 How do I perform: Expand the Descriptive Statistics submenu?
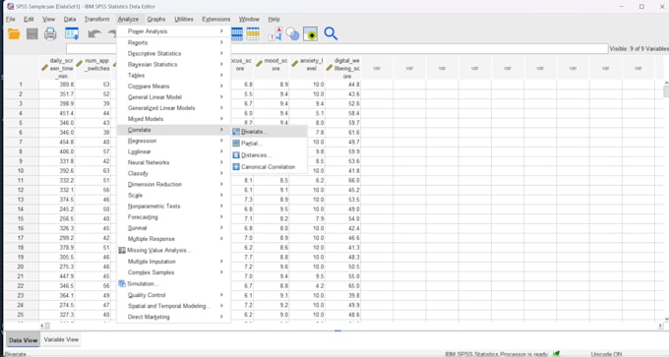(x=173, y=53)
